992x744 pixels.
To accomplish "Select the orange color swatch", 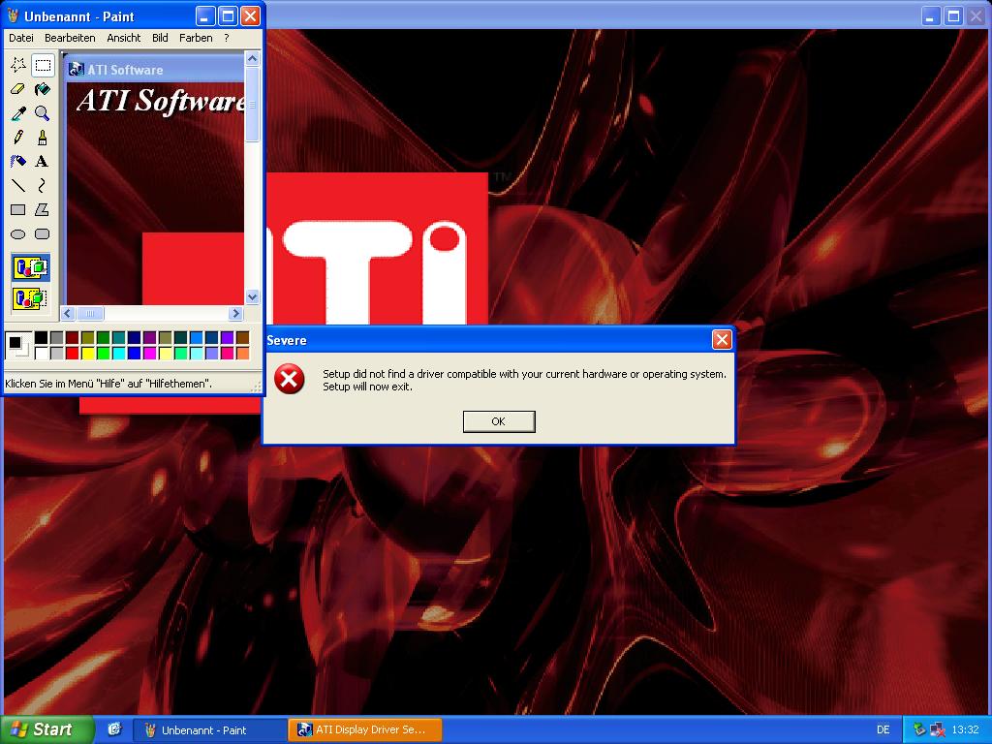I will click(243, 353).
